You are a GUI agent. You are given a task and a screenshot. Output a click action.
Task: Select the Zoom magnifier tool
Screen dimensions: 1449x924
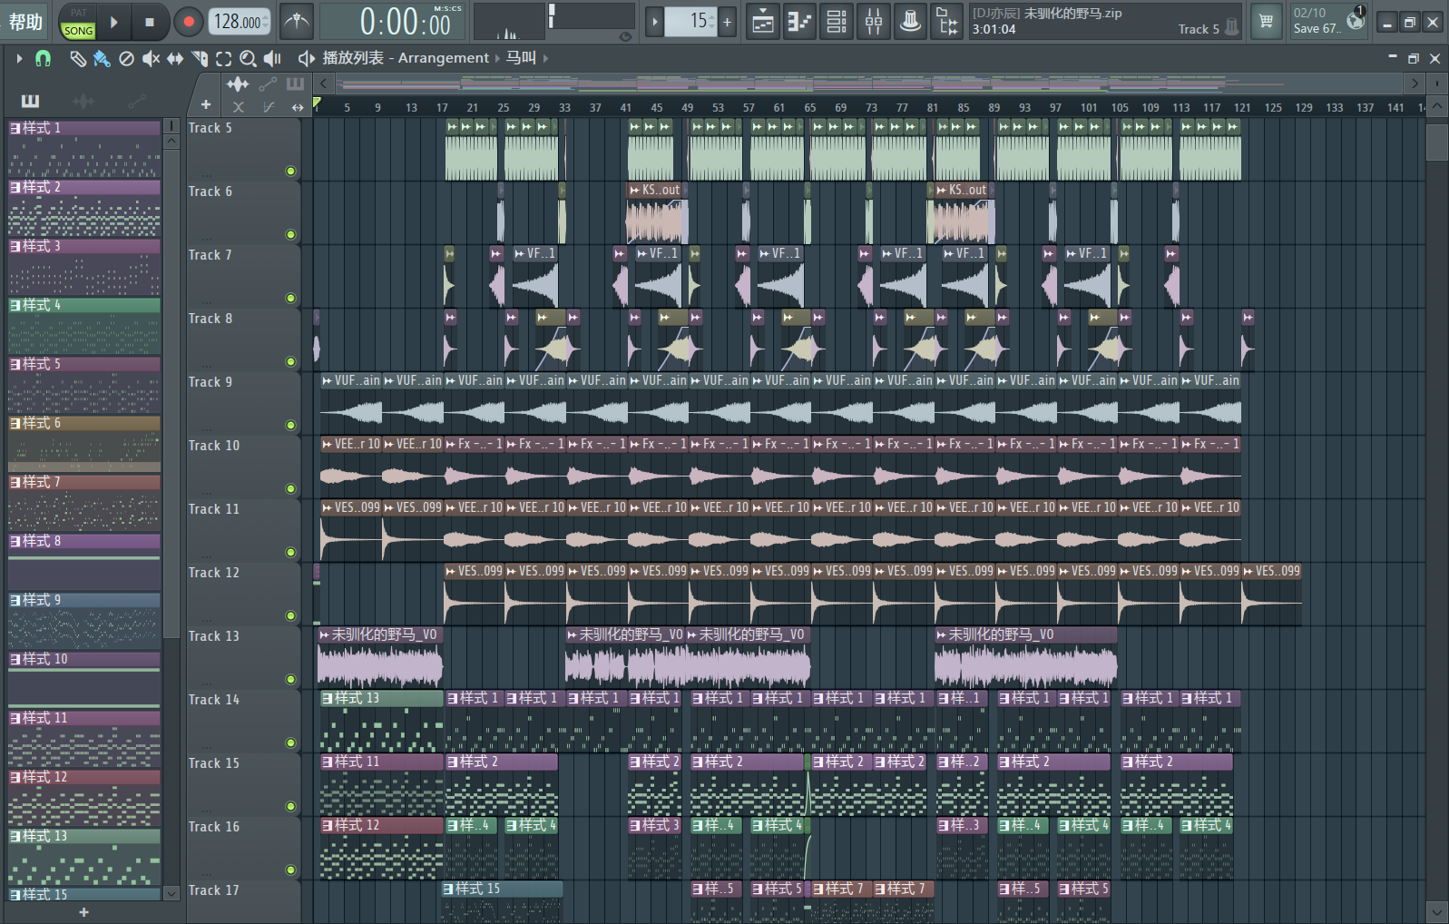tap(247, 59)
